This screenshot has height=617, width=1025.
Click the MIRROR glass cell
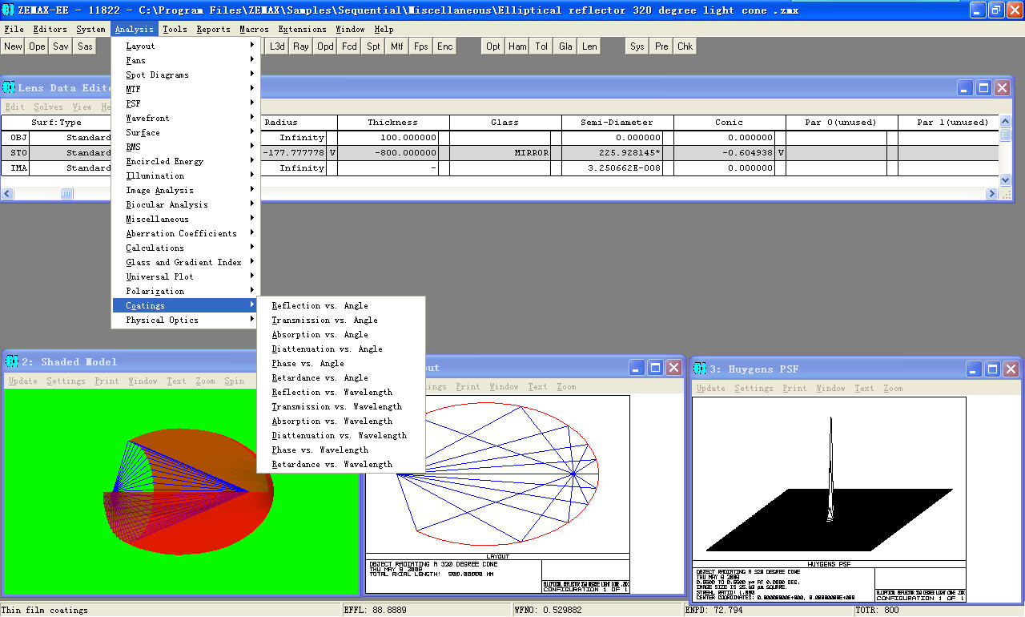[x=500, y=152]
